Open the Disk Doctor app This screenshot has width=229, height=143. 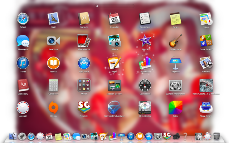pyautogui.click(x=145, y=108)
